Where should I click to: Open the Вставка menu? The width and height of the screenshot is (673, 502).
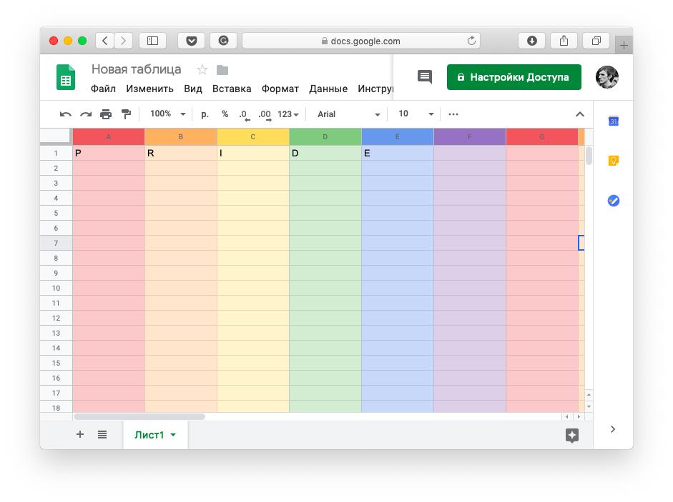(x=232, y=89)
